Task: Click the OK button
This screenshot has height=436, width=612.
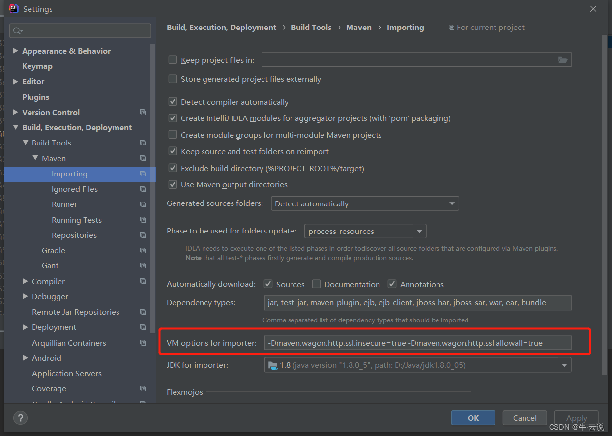Action: coord(473,418)
